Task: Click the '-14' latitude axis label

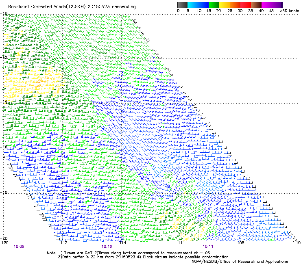Action: pos(4,102)
